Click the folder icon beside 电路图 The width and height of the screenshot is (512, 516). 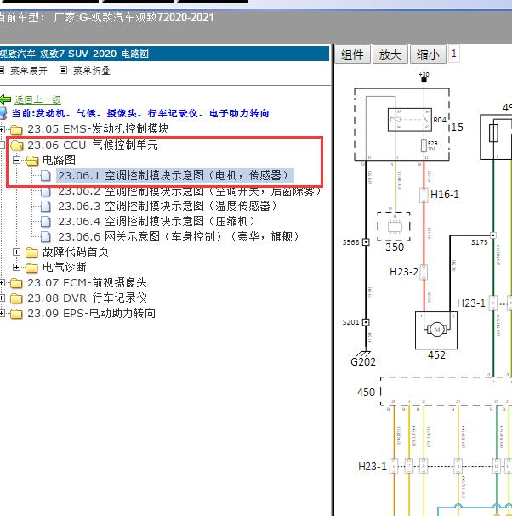(x=32, y=161)
